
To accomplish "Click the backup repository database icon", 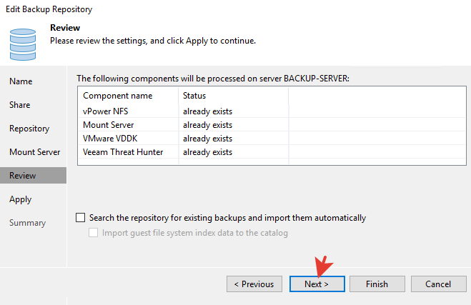I will (24, 44).
